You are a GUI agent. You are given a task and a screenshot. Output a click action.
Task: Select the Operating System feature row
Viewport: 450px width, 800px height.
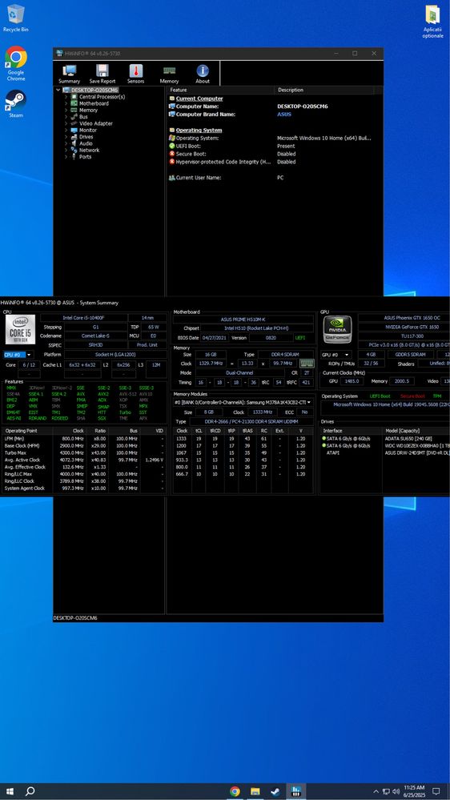tap(275, 138)
